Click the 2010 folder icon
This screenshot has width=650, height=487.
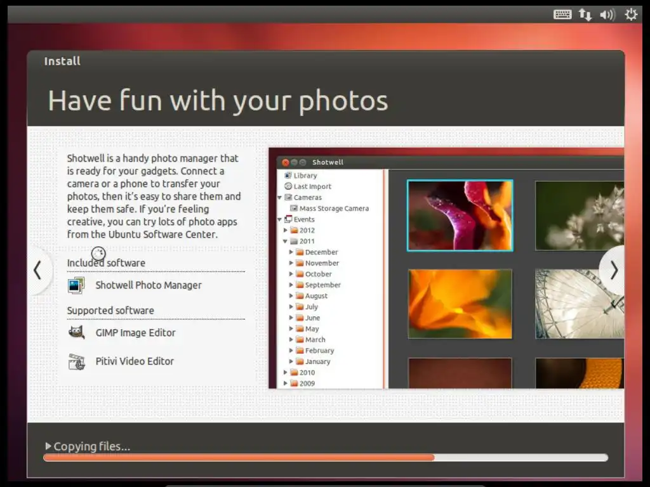point(294,372)
